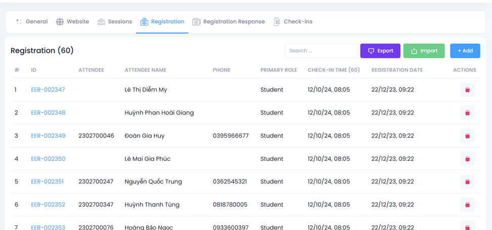Delete Nguyễn Quốc Trung's registration entry

[x=467, y=182]
